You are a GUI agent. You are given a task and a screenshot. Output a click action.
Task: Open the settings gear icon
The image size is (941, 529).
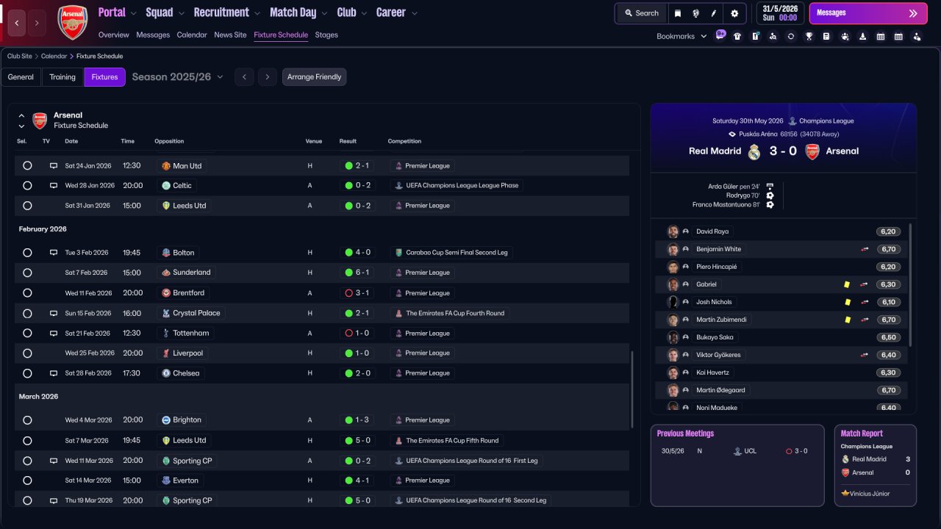pos(734,13)
